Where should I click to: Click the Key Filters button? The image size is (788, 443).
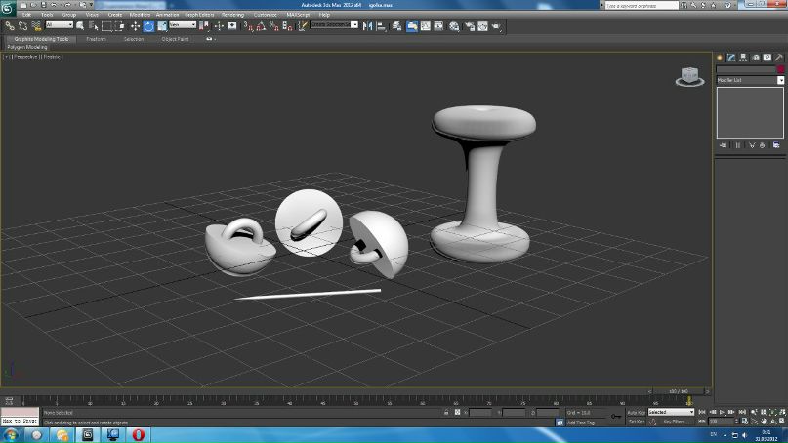click(x=675, y=422)
